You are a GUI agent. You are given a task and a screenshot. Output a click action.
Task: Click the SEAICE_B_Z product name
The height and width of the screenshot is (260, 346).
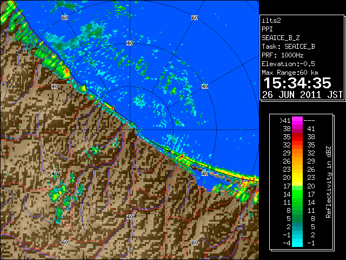coord(281,38)
